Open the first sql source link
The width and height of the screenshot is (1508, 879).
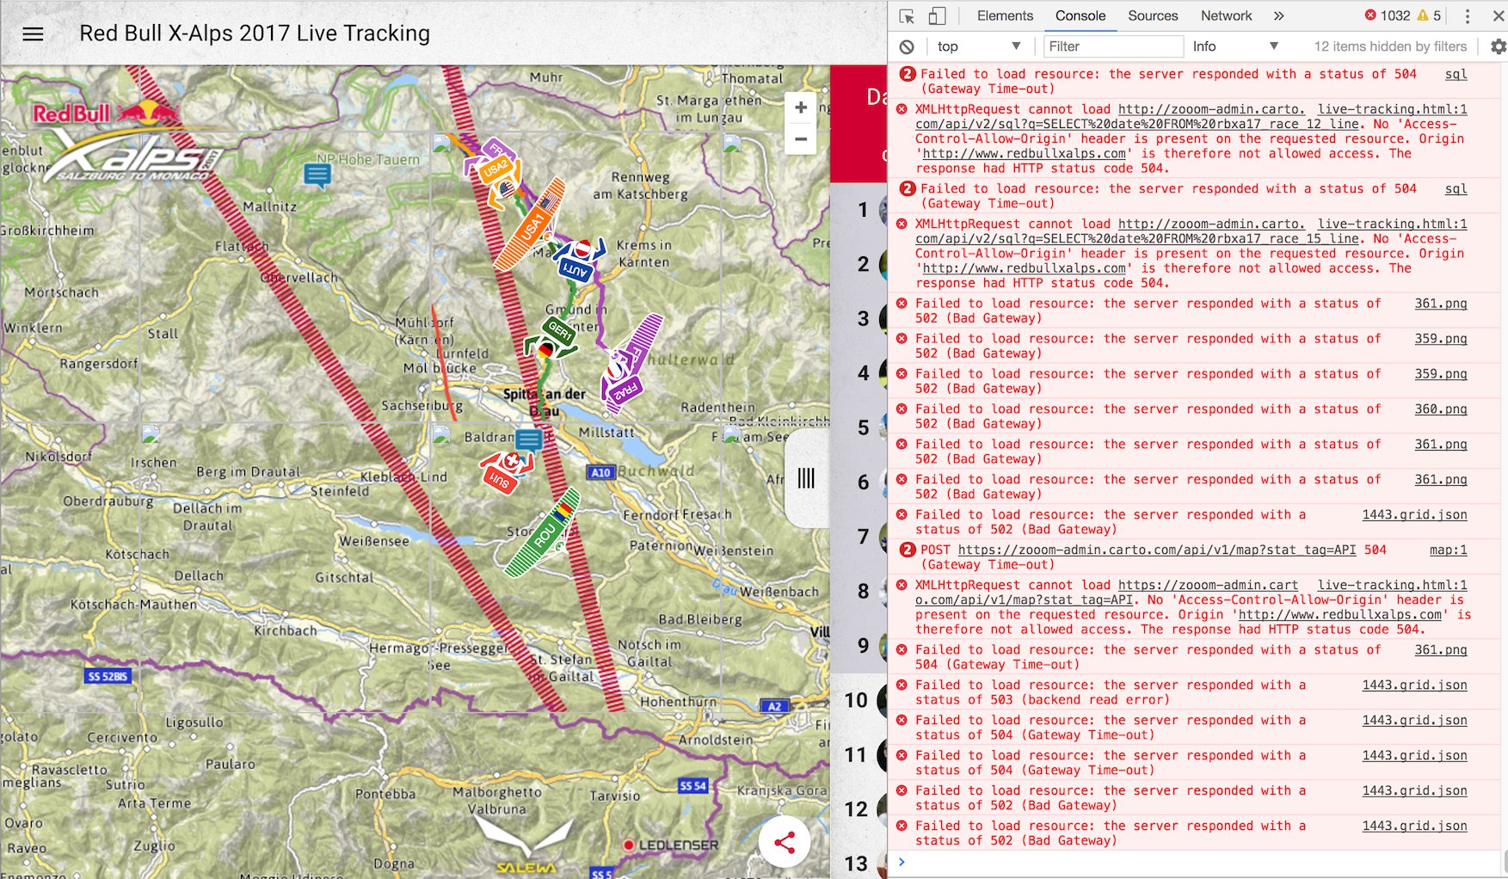pos(1456,74)
